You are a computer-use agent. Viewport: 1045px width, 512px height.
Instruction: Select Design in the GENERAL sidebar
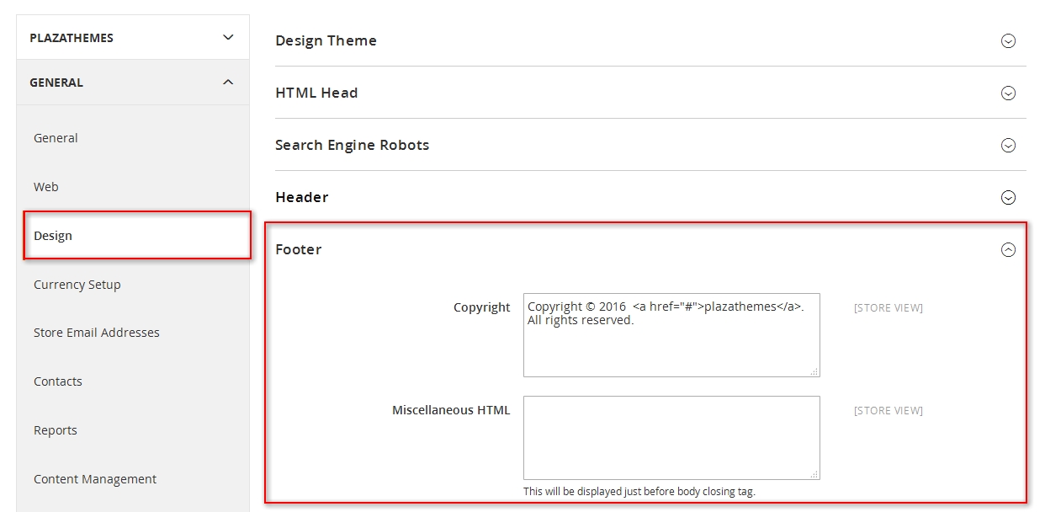(53, 236)
